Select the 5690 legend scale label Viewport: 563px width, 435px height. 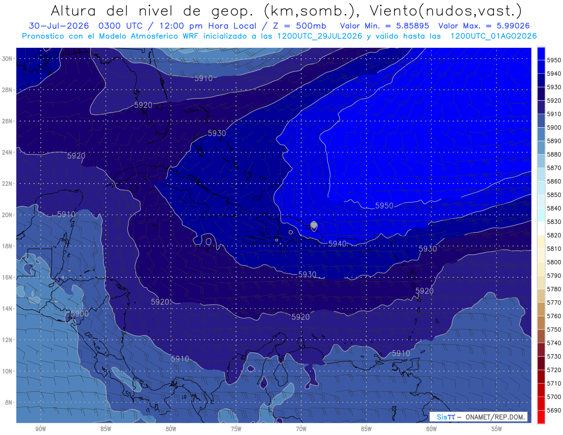[x=554, y=410]
